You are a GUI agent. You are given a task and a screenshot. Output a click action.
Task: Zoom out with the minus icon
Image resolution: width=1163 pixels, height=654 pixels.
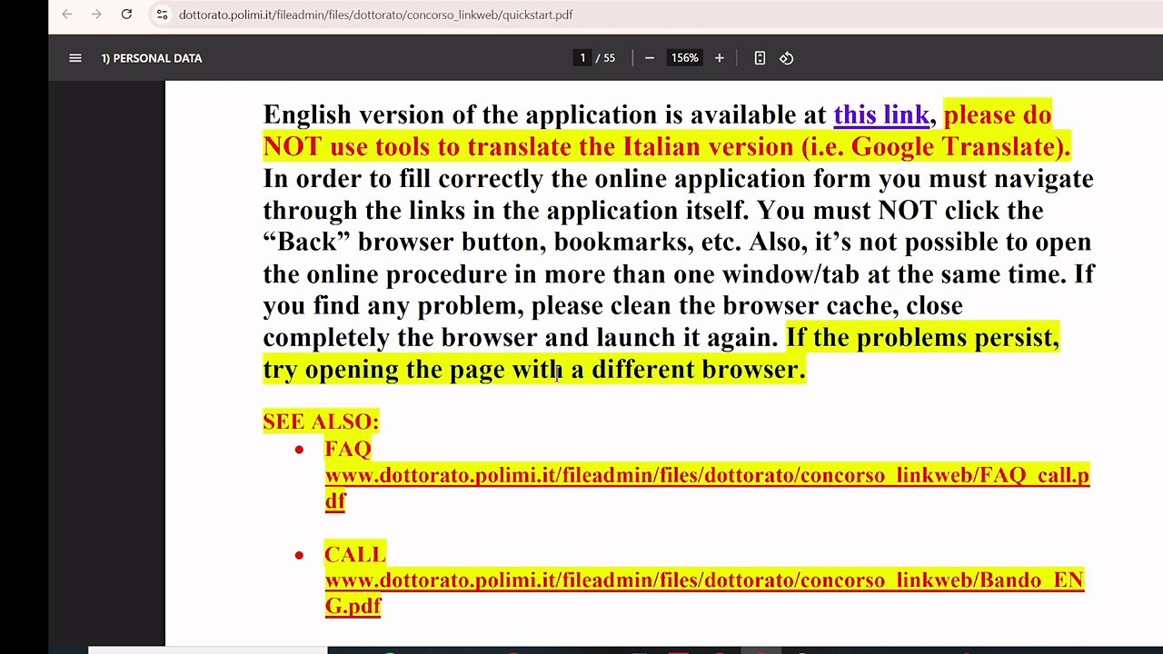[649, 58]
